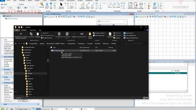Select the Break Element tool
Screen dimensions: 196x110
click(135, 6)
